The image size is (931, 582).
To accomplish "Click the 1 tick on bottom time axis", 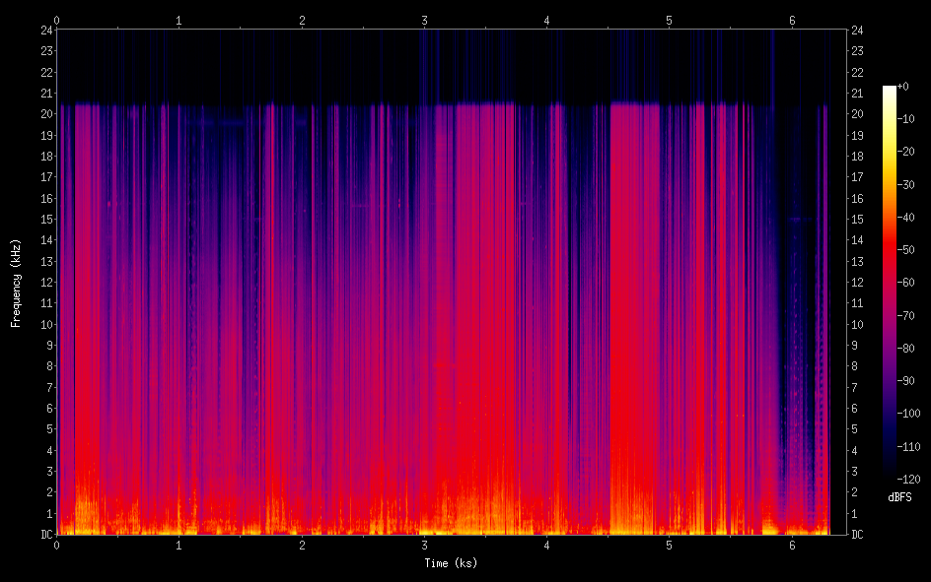I will point(179,545).
